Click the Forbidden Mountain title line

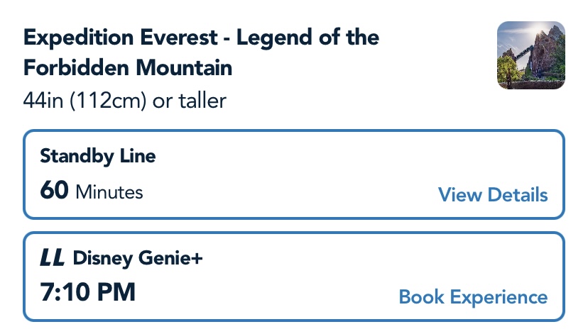[128, 68]
